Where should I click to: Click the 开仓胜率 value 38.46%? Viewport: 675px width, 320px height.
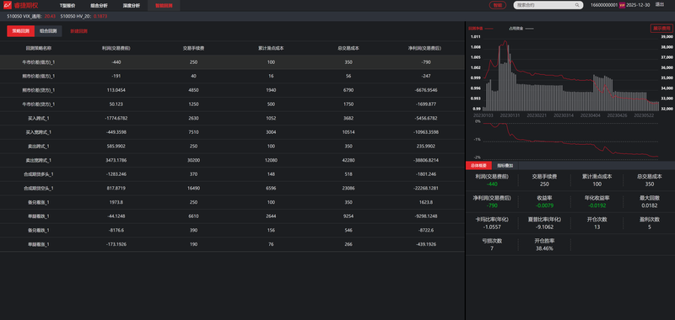(x=544, y=248)
